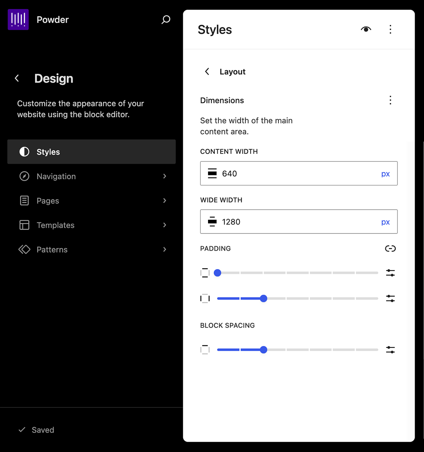
Task: Expand the Pages section
Action: coord(165,200)
